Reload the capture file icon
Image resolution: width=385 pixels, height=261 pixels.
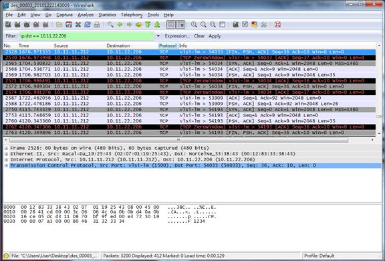pyautogui.click(x=88, y=25)
